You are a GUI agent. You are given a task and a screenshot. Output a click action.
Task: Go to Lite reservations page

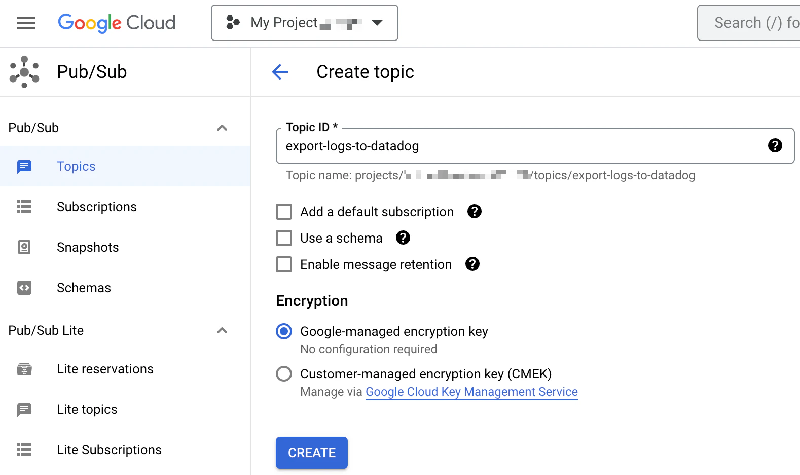click(125, 369)
